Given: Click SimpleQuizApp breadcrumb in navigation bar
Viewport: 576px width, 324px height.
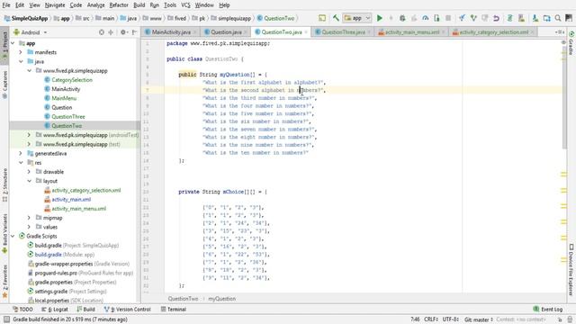Looking at the screenshot, I should pyautogui.click(x=26, y=18).
